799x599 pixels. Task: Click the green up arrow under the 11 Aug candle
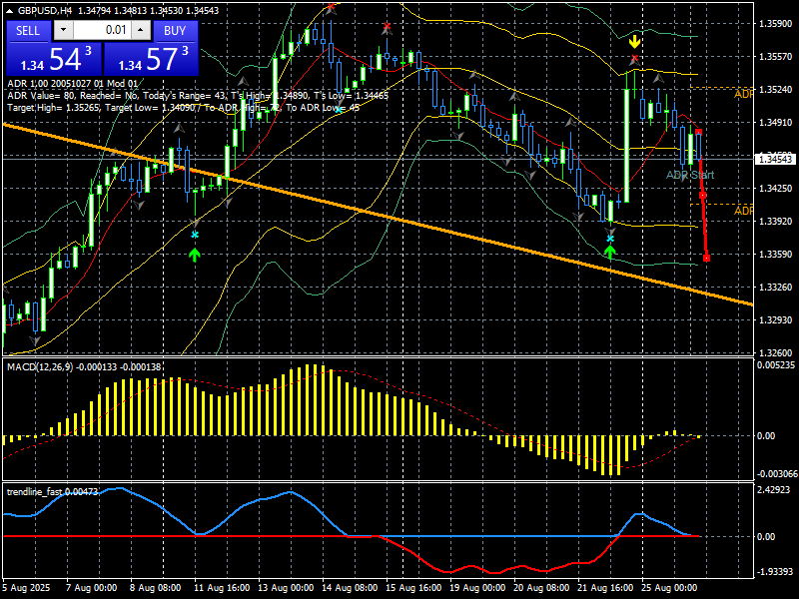point(194,255)
